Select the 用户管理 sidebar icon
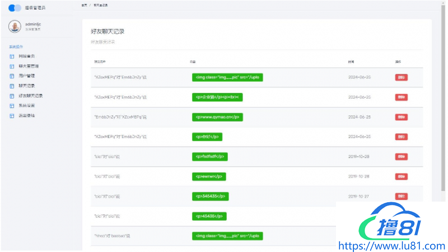This screenshot has height=252, width=448. [12, 76]
